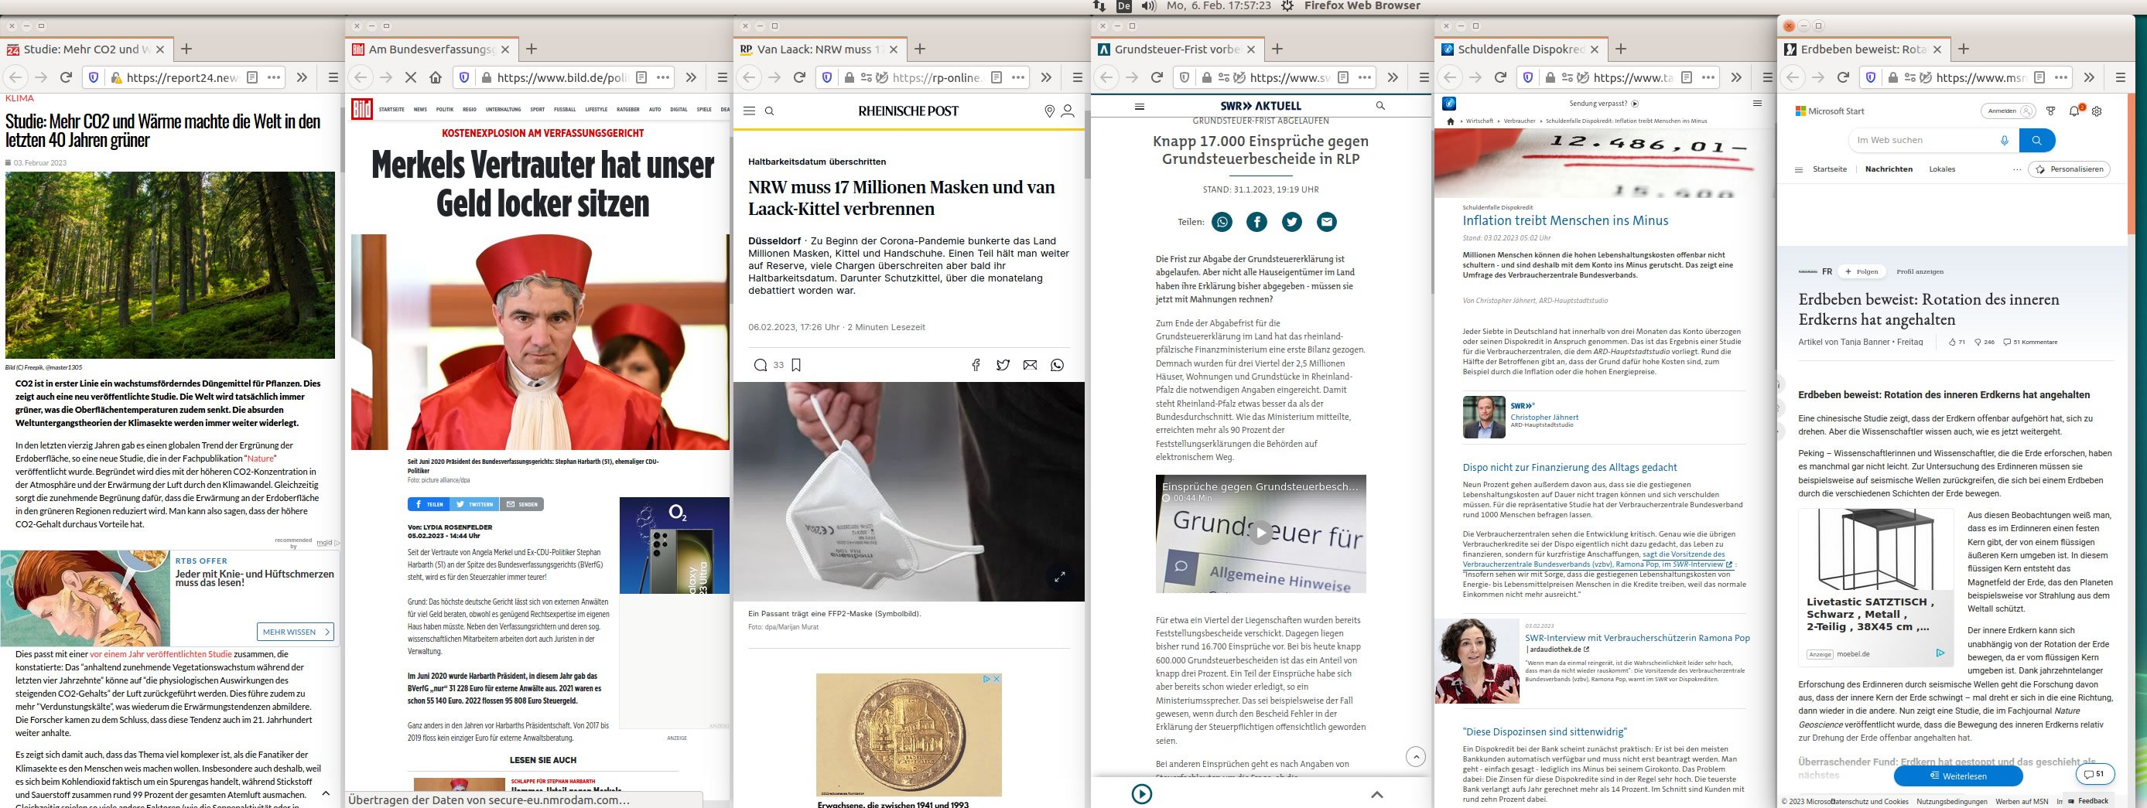Expand the mask photo to fullscreen

click(x=1060, y=577)
